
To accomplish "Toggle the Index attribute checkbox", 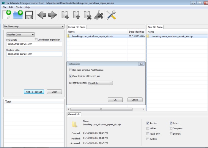I will pyautogui.click(x=171, y=123).
